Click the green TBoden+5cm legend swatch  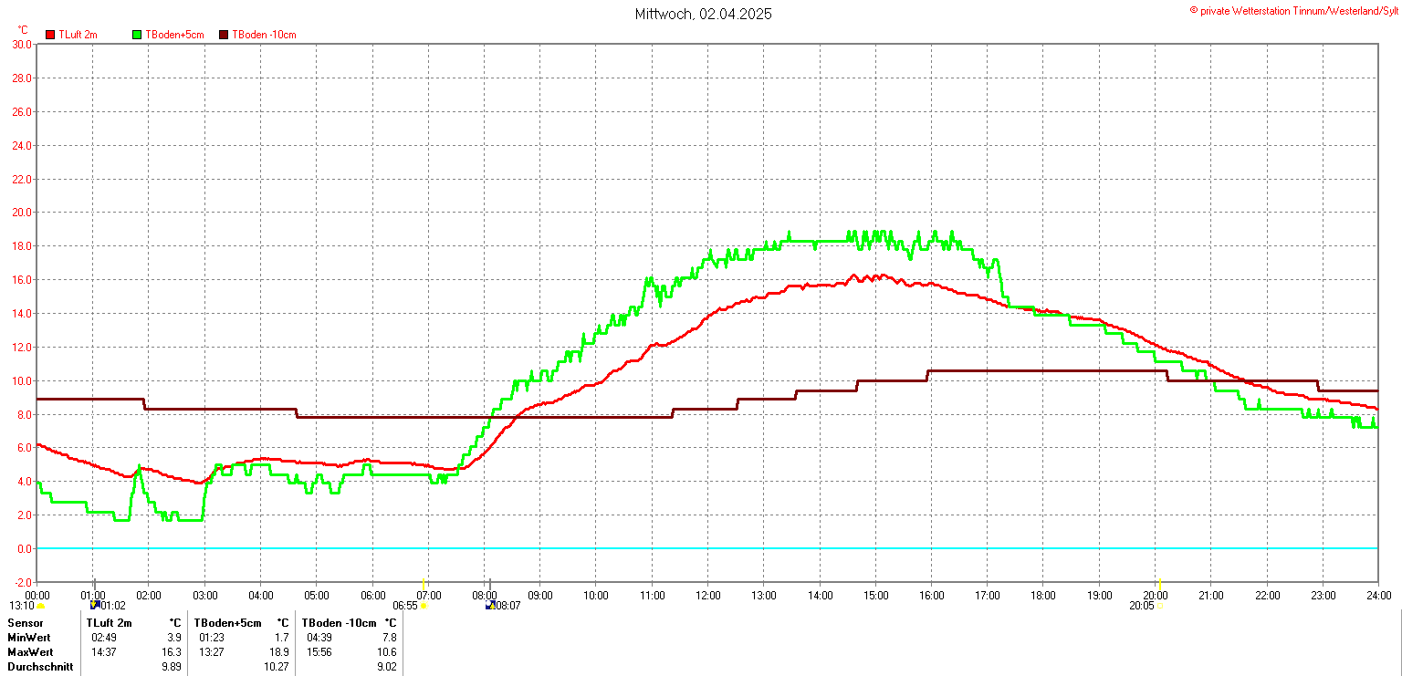click(x=138, y=35)
